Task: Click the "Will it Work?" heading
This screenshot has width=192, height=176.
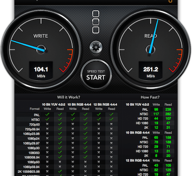Action: click(69, 97)
